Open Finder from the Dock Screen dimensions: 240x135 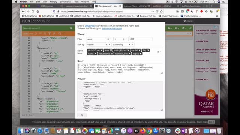pos(21,131)
